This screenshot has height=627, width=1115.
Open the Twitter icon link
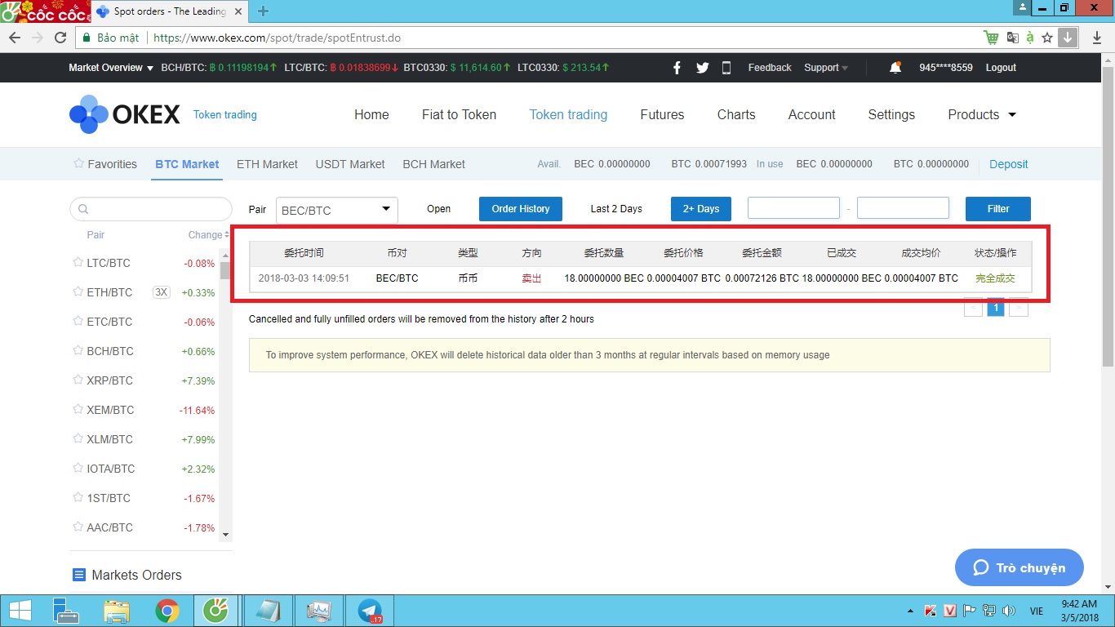pos(702,68)
